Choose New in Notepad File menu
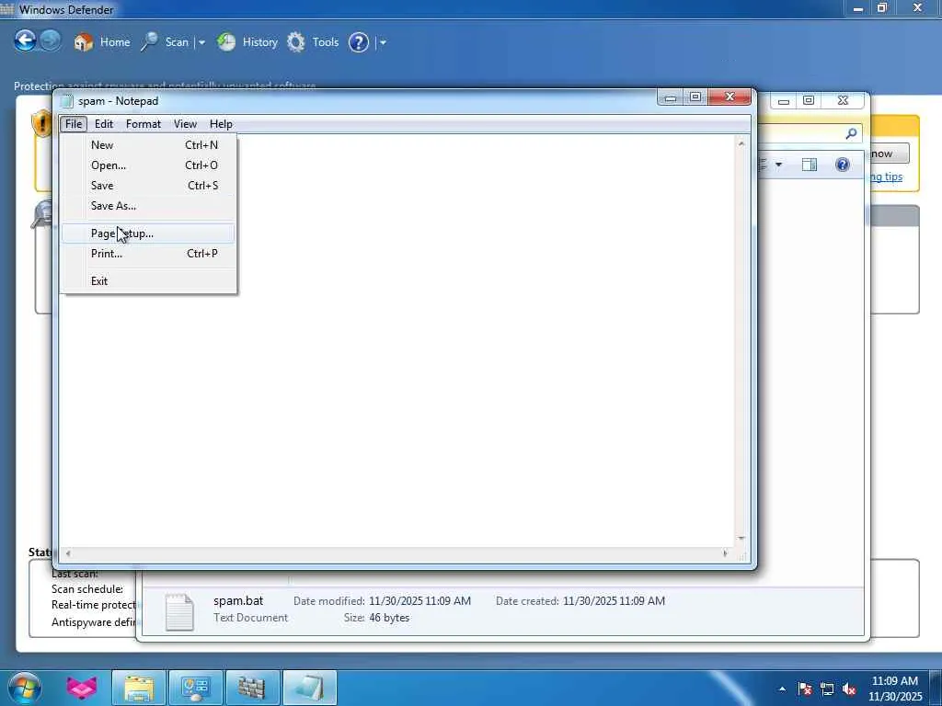 (148, 144)
